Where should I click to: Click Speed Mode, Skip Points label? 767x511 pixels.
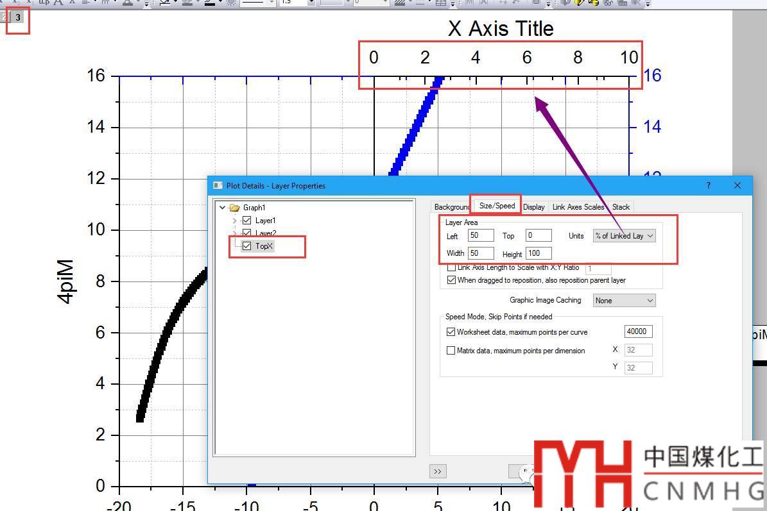pyautogui.click(x=499, y=317)
